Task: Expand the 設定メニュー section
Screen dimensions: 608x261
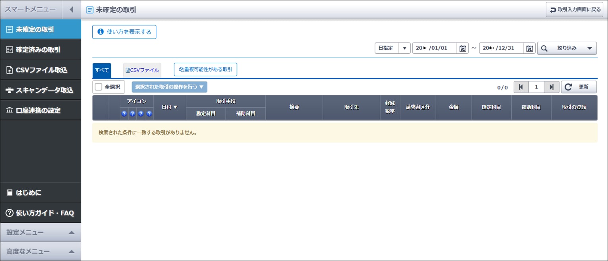Action: click(41, 232)
